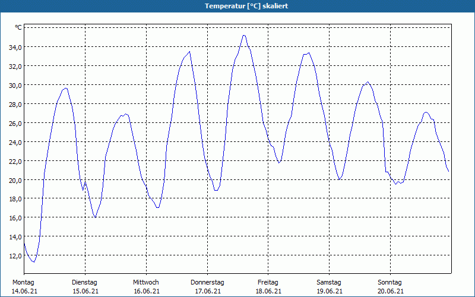Click the Dienstag 15.06.21 date label

coord(85,287)
